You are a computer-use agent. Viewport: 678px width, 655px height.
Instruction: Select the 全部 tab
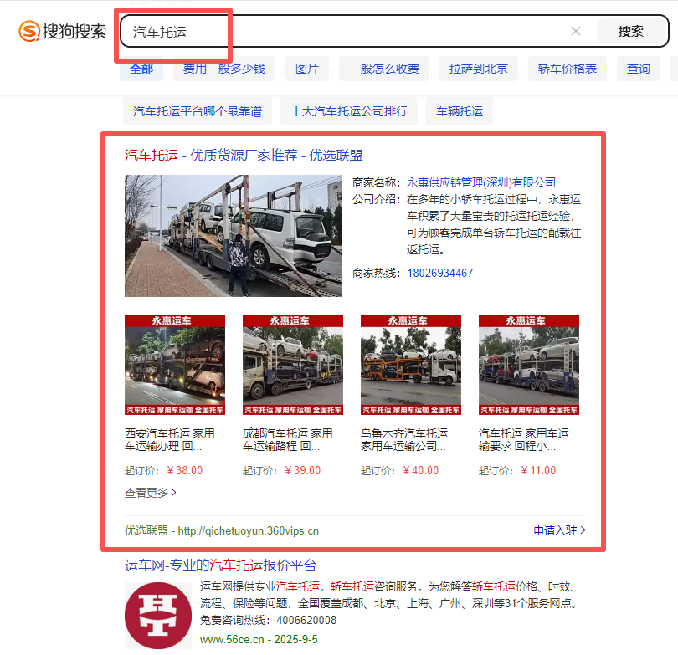click(141, 69)
